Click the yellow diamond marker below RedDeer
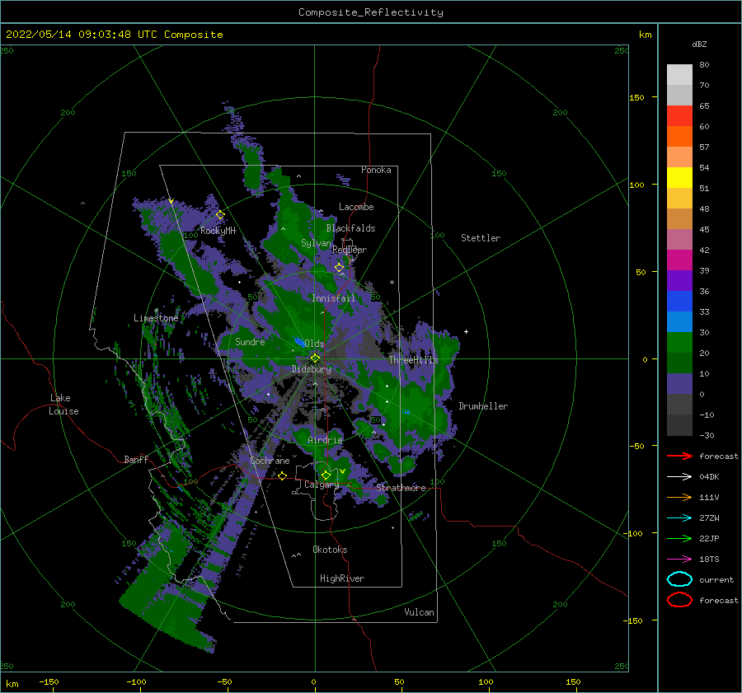The width and height of the screenshot is (742, 693). tap(339, 268)
